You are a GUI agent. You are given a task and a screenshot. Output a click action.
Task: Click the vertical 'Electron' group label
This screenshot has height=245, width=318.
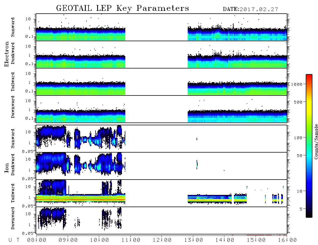tap(6, 54)
